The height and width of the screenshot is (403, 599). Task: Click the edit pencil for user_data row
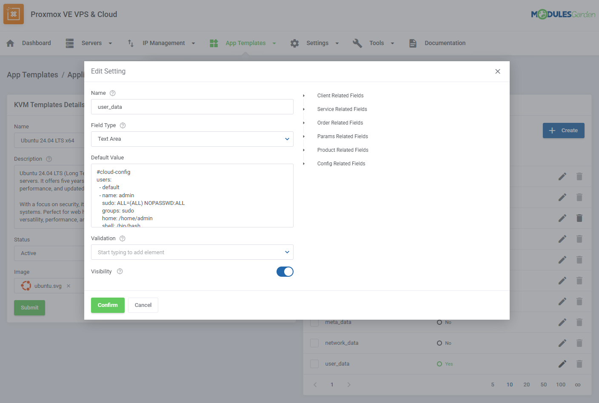pos(562,364)
